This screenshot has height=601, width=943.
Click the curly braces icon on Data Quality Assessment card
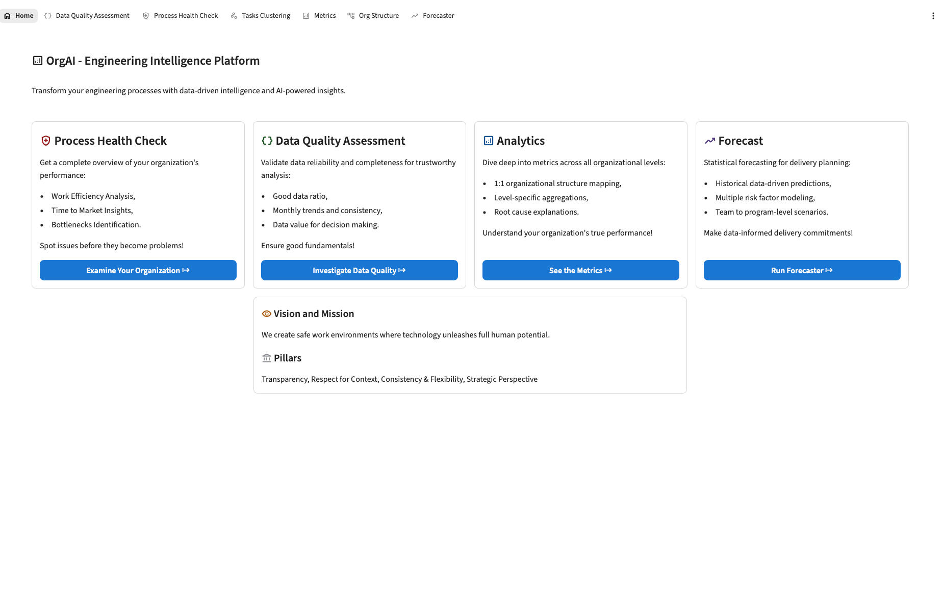[267, 141]
